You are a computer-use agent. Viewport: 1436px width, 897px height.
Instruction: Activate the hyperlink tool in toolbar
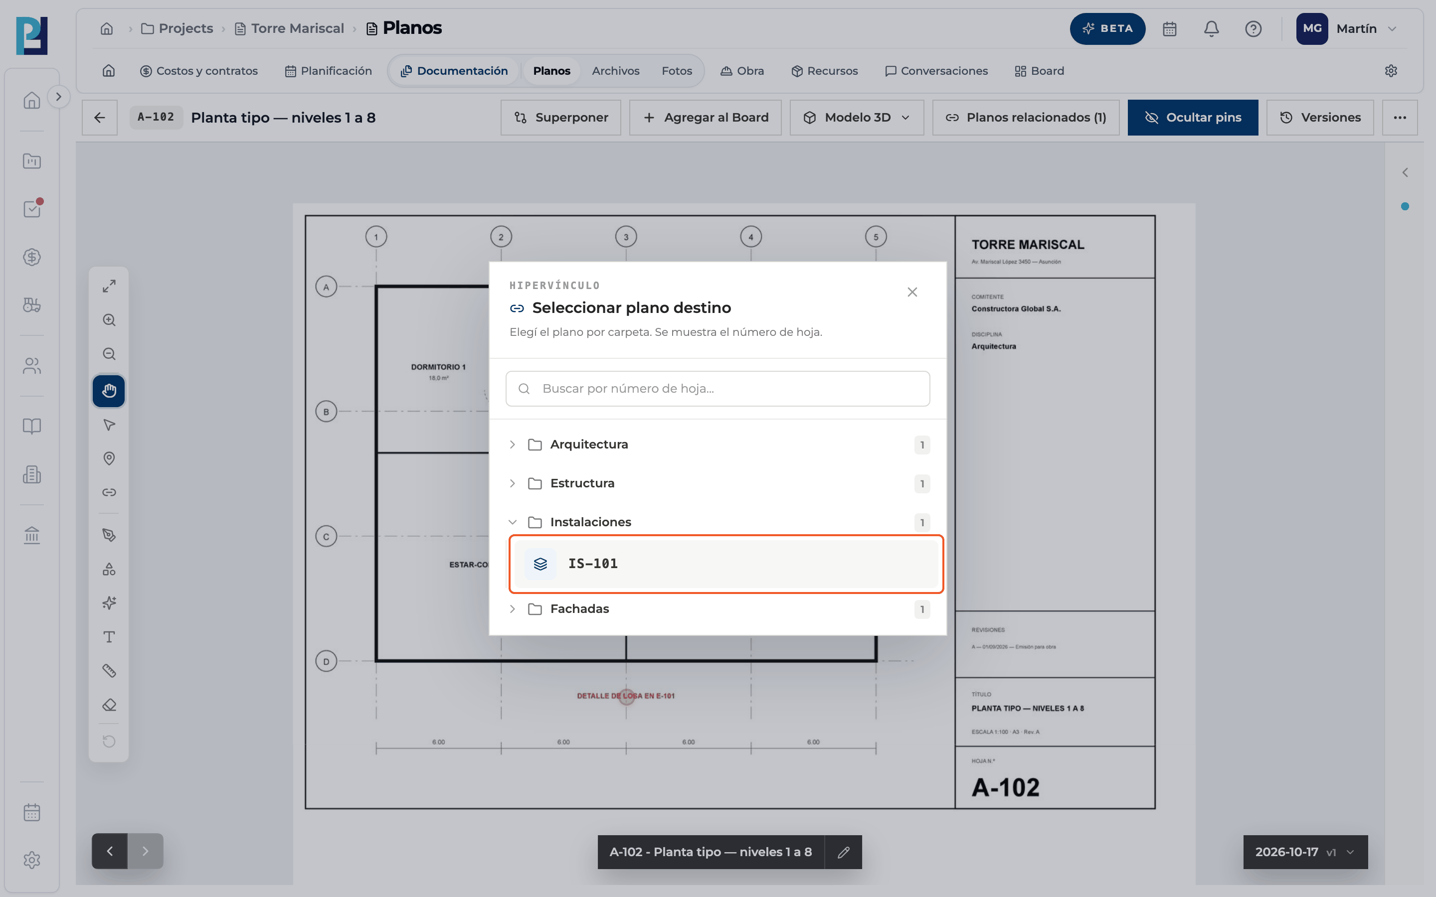point(109,492)
